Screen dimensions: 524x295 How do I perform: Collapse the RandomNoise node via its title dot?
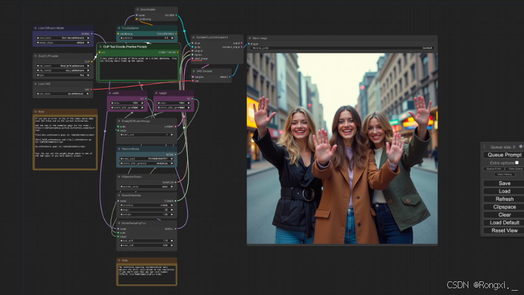point(119,148)
